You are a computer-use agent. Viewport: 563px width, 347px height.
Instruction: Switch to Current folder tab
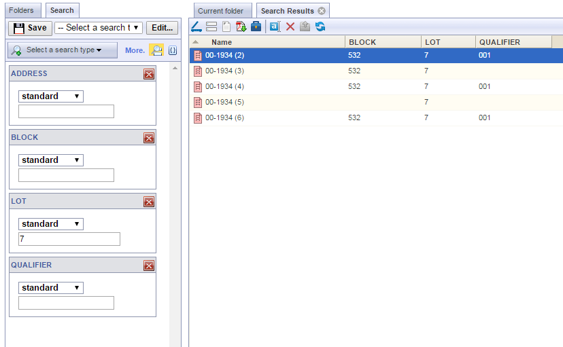(222, 11)
